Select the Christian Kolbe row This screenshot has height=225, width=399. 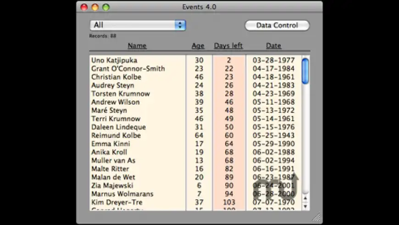tap(116, 77)
